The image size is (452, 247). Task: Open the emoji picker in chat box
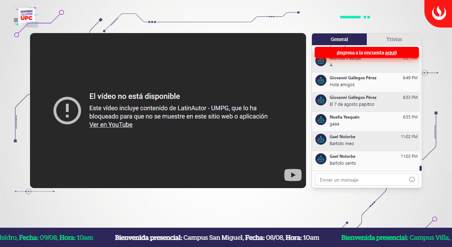pos(412,179)
